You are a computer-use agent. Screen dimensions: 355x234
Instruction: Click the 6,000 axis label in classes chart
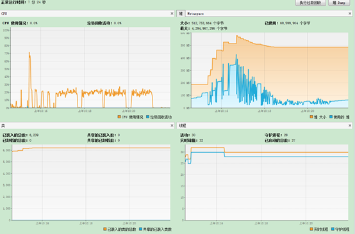[6, 150]
